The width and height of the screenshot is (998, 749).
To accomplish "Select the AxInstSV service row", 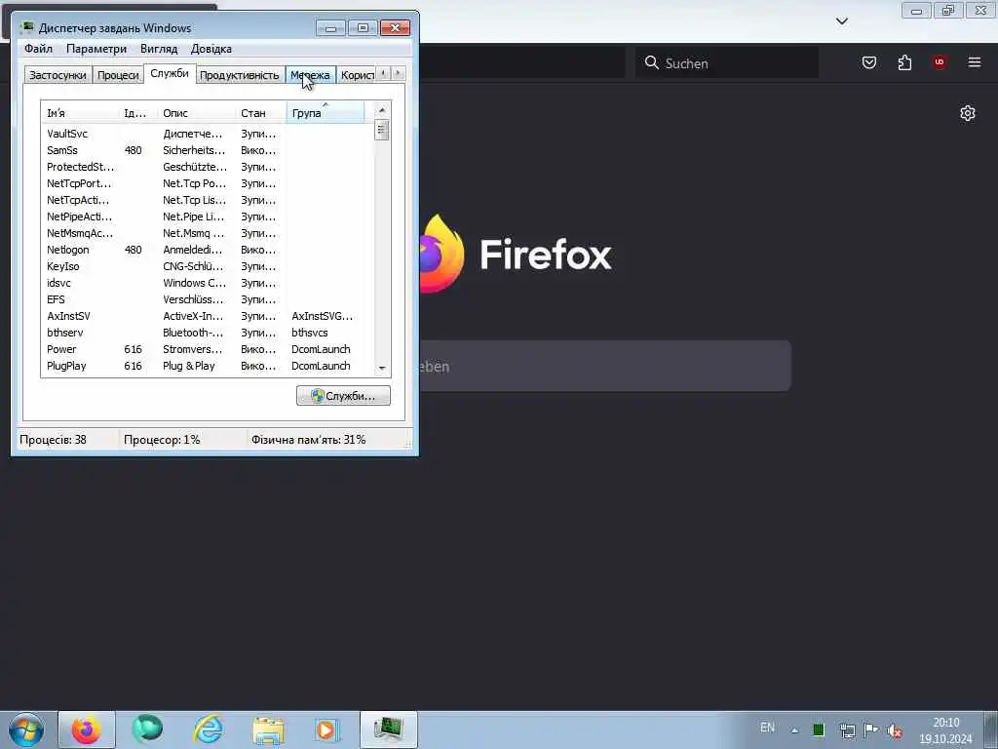I will [x=208, y=316].
